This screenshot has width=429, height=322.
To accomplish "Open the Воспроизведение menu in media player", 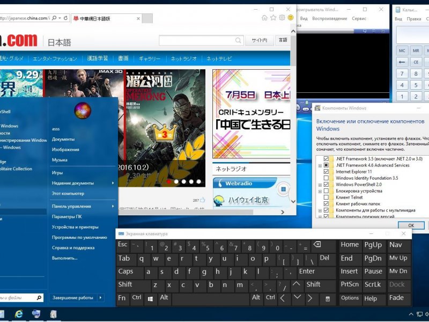I will (x=330, y=19).
